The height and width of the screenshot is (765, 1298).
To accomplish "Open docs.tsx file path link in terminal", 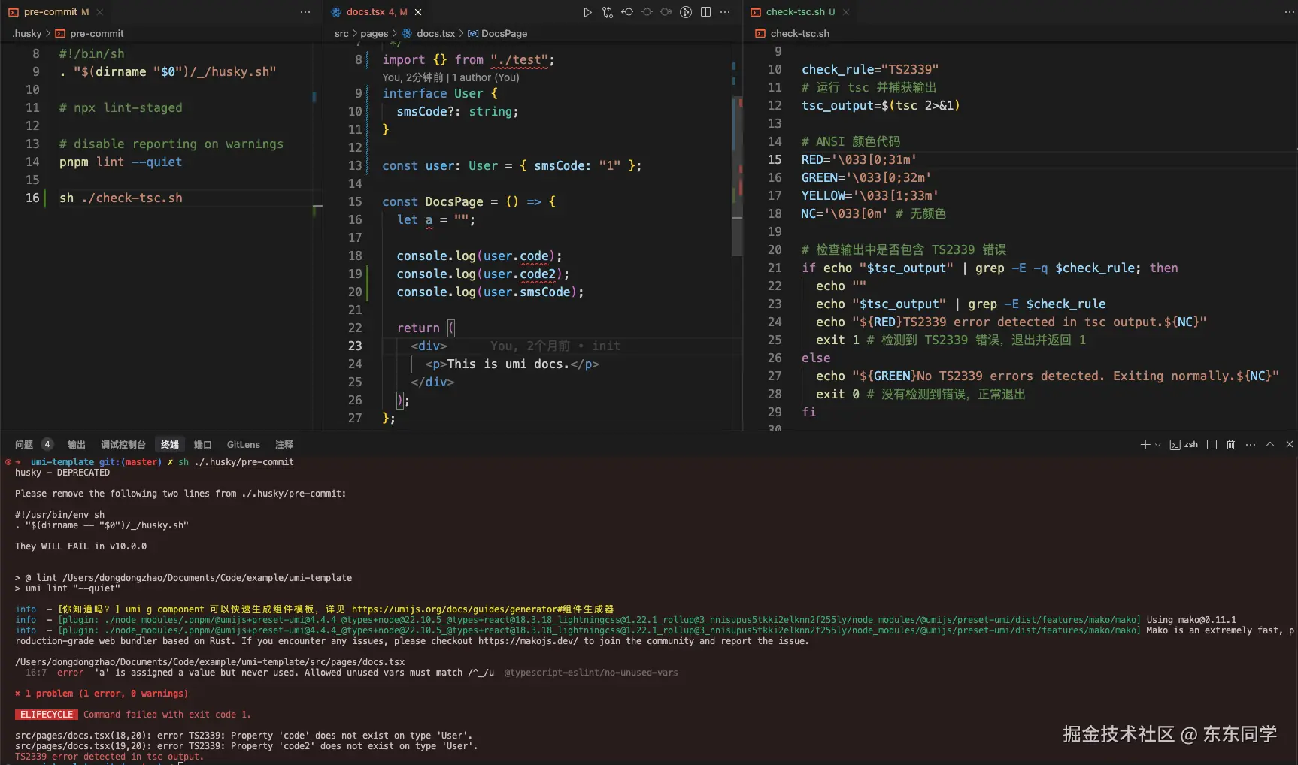I will point(210,662).
